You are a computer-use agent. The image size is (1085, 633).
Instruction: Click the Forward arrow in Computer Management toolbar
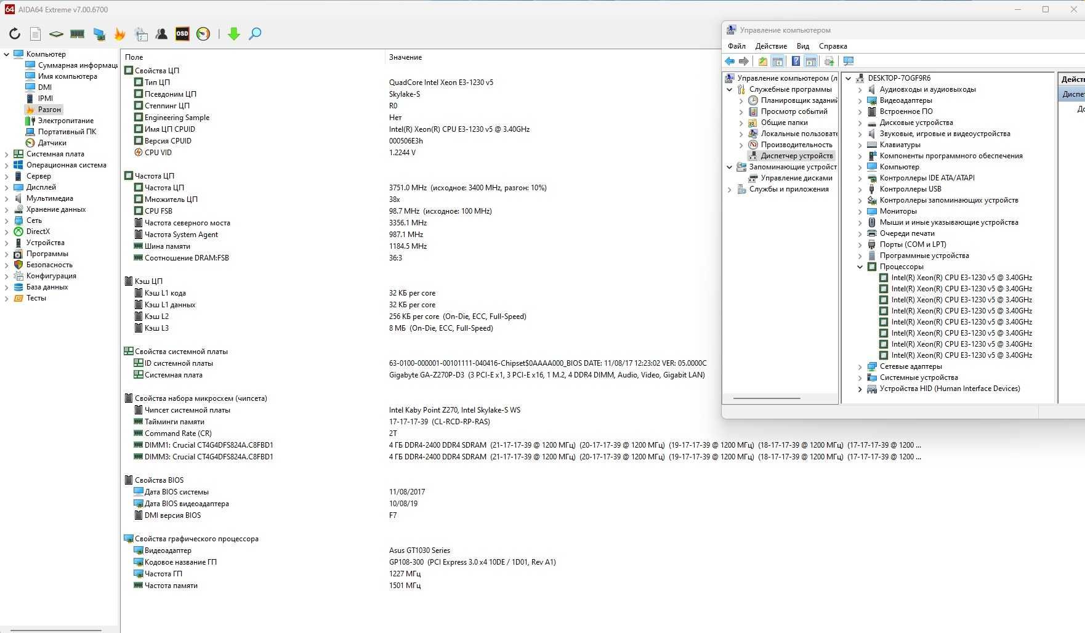point(744,61)
